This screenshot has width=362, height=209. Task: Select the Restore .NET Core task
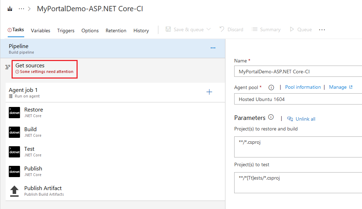point(115,112)
